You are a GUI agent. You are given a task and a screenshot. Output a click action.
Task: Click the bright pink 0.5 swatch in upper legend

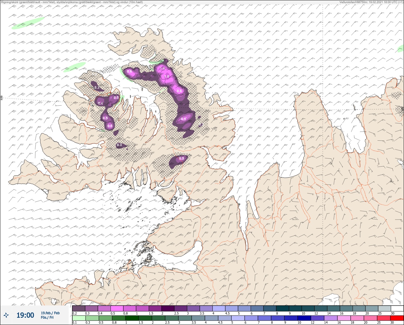tap(117, 308)
